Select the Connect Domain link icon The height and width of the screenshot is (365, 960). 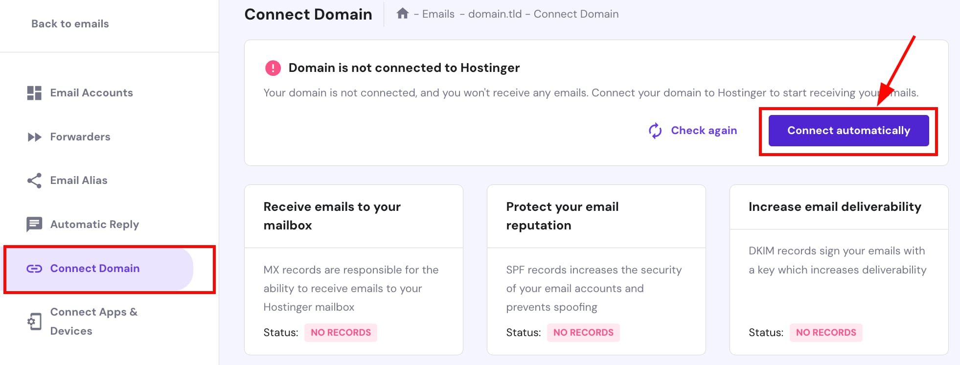[x=34, y=268]
